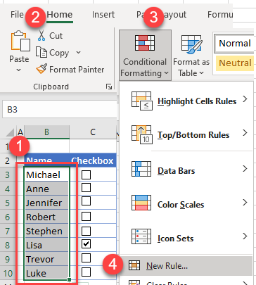The width and height of the screenshot is (256, 285).
Task: Open the Page Layout tab
Action: tap(162, 15)
